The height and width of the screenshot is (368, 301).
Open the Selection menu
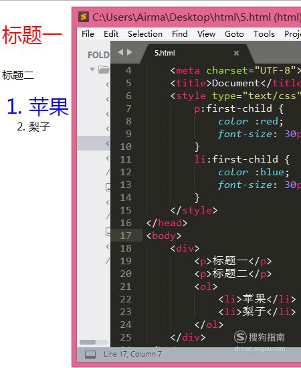pos(145,34)
